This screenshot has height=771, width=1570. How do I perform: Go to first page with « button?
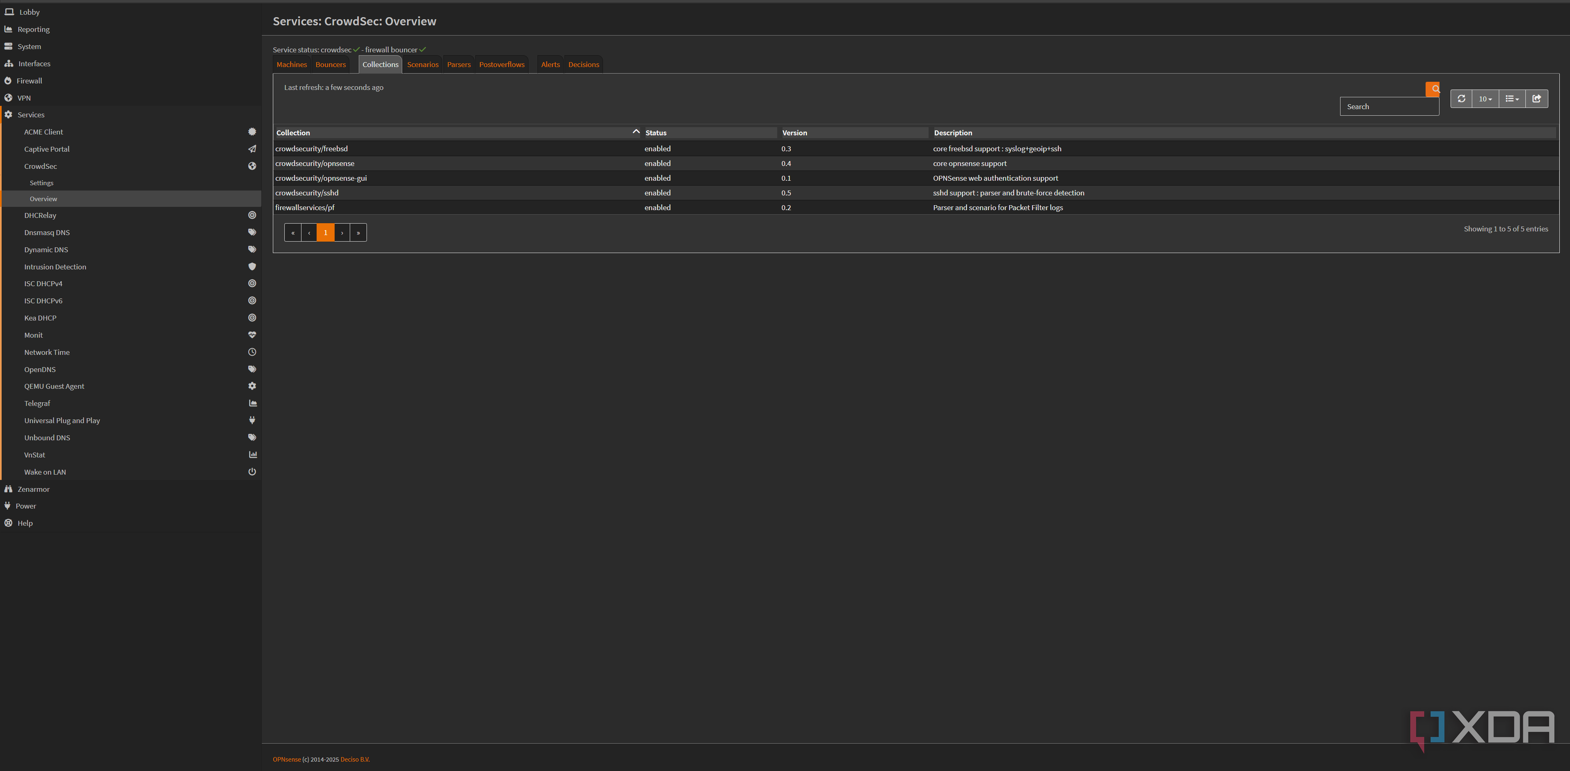(292, 233)
